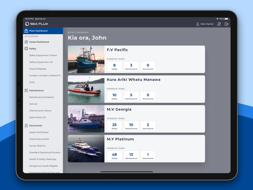Image resolution: width=253 pixels, height=190 pixels.
Task: View F.V Pacific's 0 overdue Documents
Action: (x=148, y=66)
